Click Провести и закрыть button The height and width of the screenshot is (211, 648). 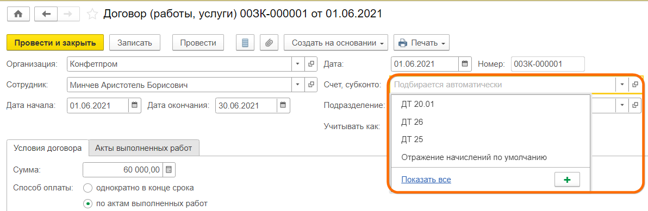pyautogui.click(x=55, y=43)
